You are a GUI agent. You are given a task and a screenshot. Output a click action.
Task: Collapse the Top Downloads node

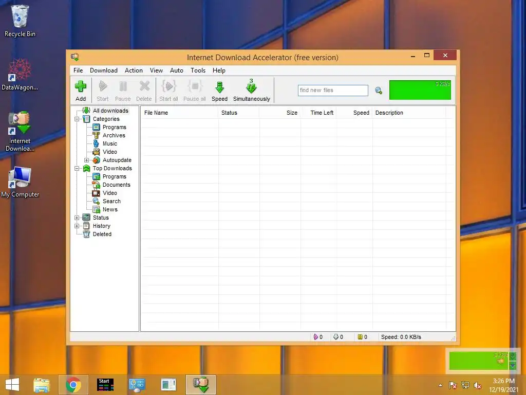[x=77, y=168]
